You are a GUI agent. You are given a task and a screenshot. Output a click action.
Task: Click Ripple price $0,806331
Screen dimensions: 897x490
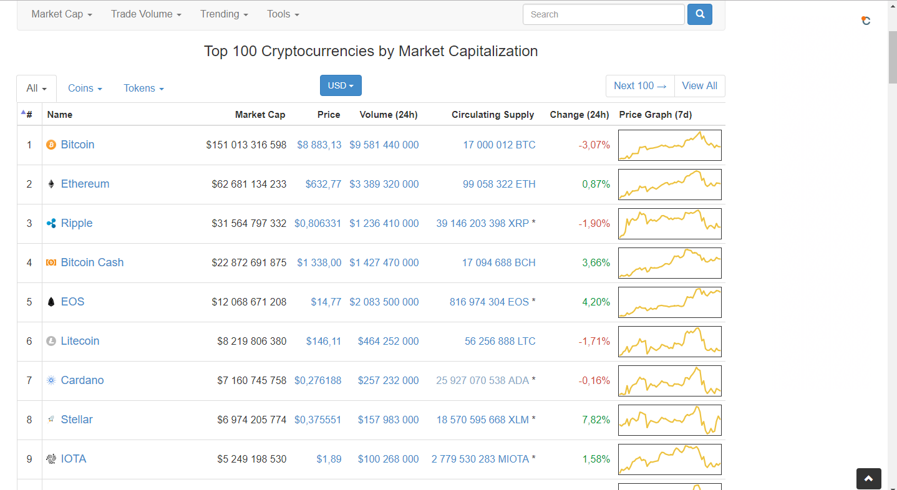pos(318,223)
